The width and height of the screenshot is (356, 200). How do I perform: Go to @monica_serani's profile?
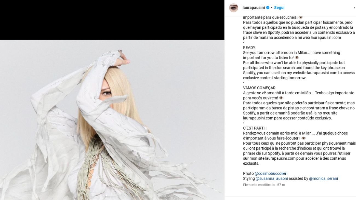[323, 179]
